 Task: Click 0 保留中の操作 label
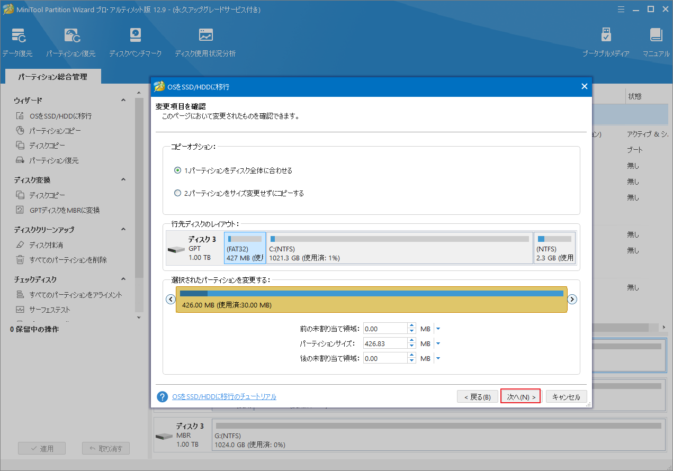click(x=34, y=329)
